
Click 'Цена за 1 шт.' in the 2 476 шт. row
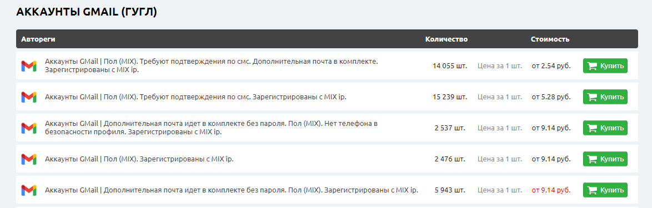coord(500,159)
